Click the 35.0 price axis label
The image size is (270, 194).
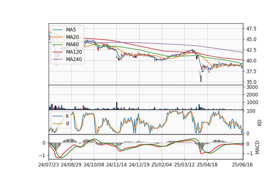coord(251,82)
